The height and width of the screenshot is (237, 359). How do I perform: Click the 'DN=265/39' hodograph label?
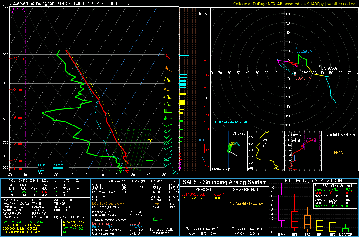tap(329, 68)
